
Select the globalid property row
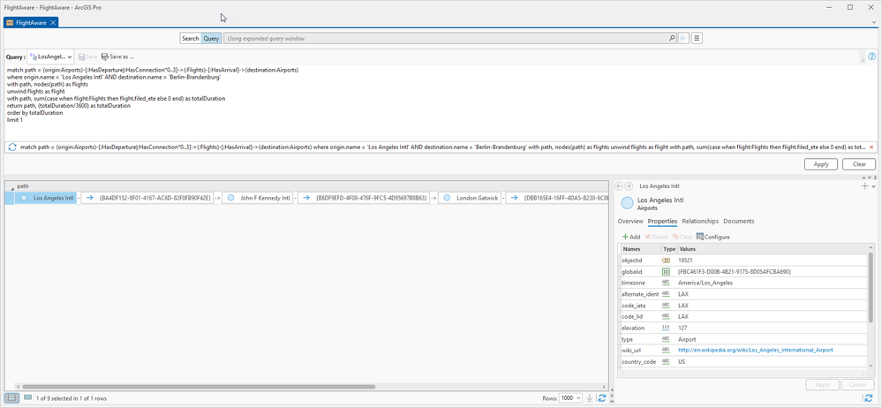745,272
